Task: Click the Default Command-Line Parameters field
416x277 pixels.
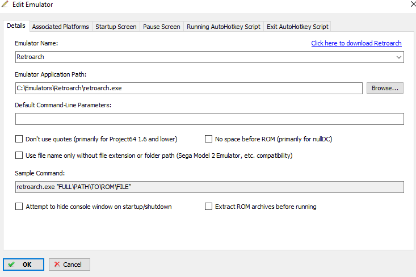Action: click(209, 119)
